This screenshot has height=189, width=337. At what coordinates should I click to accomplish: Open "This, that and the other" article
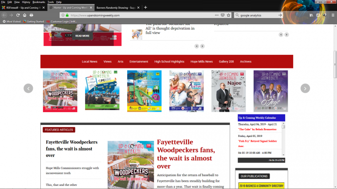tap(61, 185)
